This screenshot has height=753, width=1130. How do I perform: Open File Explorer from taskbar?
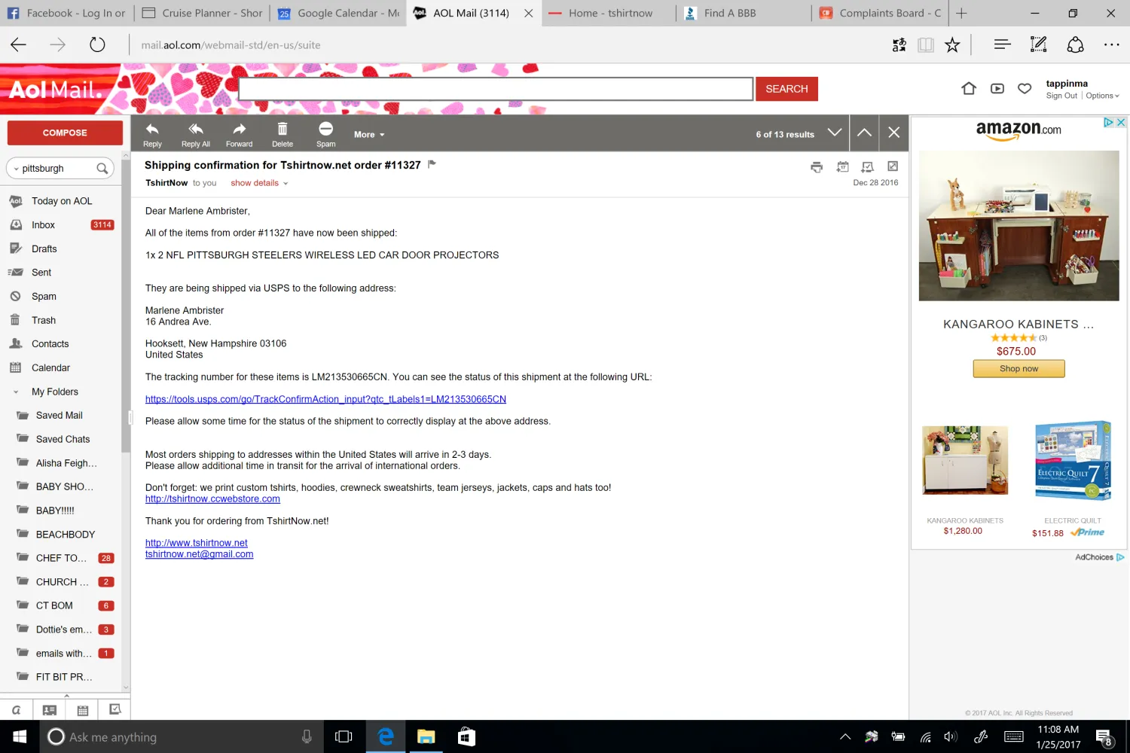pos(426,736)
